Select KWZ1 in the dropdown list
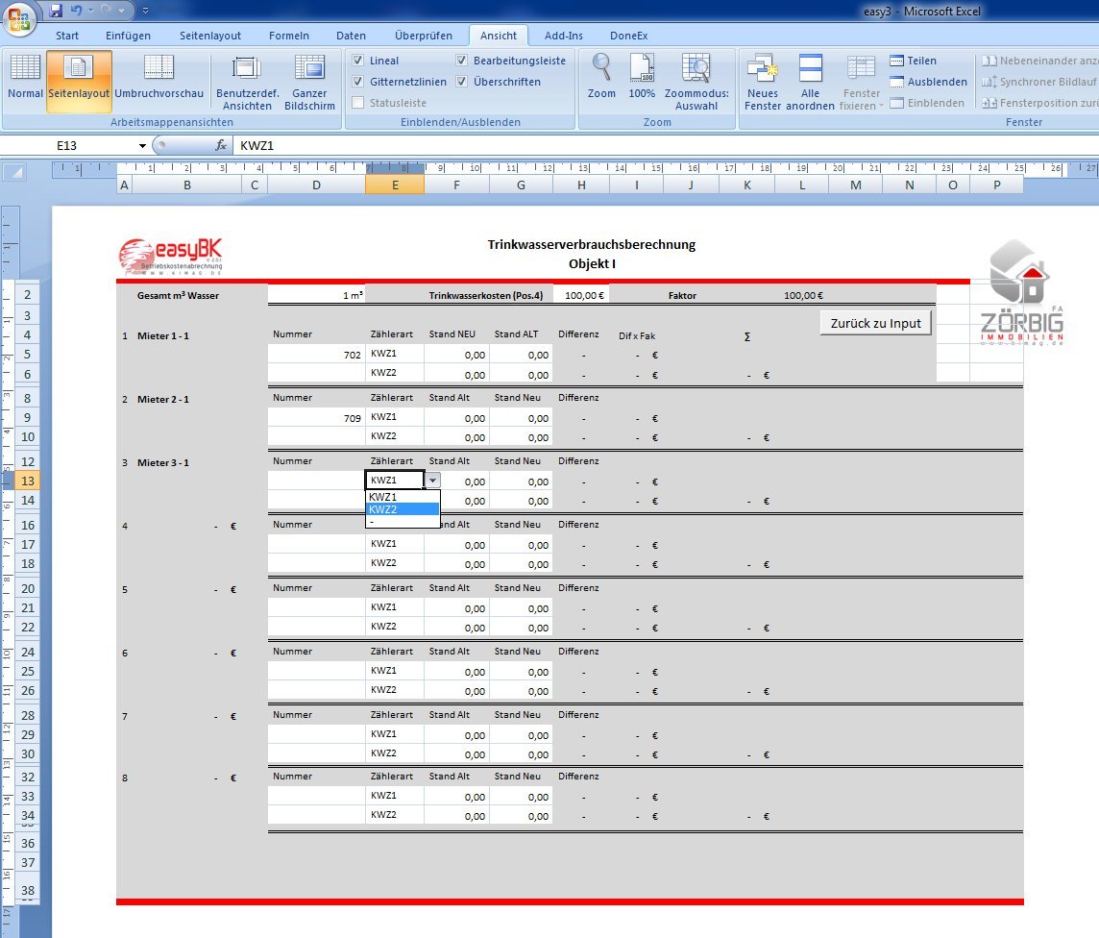Image resolution: width=1099 pixels, height=938 pixels. [403, 496]
